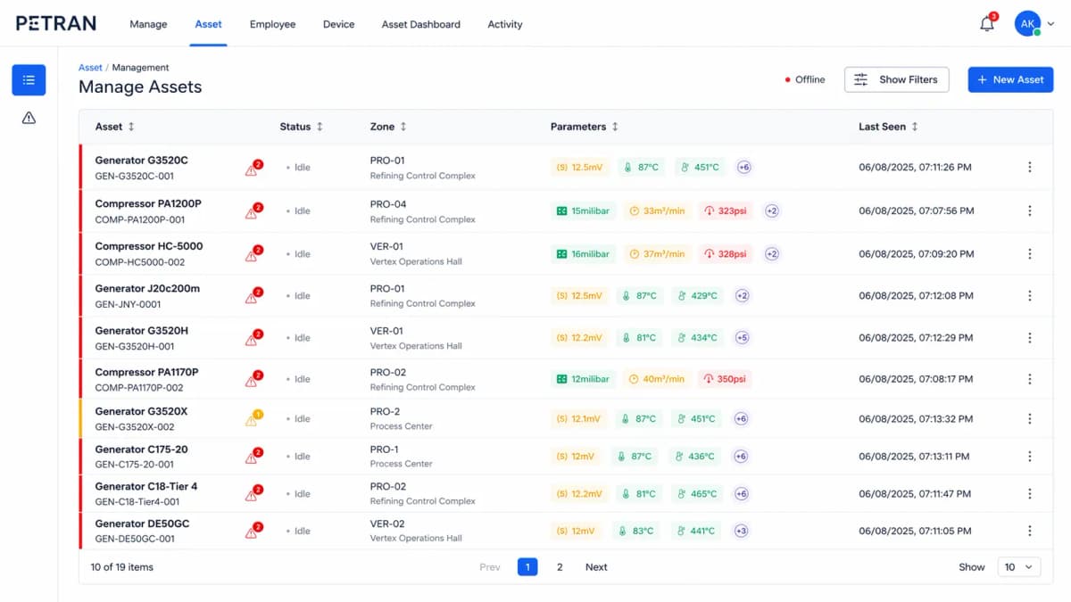Switch to the Employee tab
Image resolution: width=1071 pixels, height=602 pixels.
pos(272,24)
